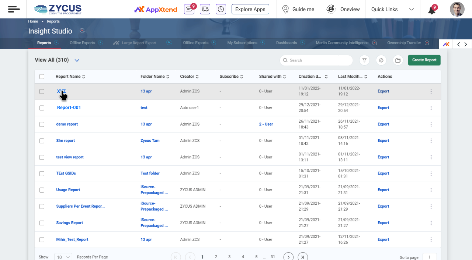Viewport: 472px width, 260px height.
Task: Open more actions for Slm report row
Action: pyautogui.click(x=431, y=141)
